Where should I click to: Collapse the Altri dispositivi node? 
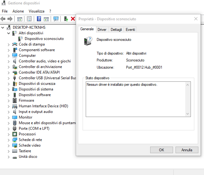(x=8, y=33)
